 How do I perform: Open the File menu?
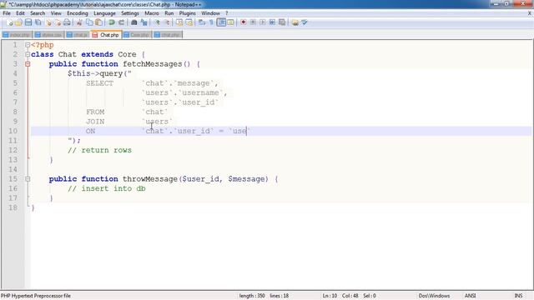tap(7, 13)
